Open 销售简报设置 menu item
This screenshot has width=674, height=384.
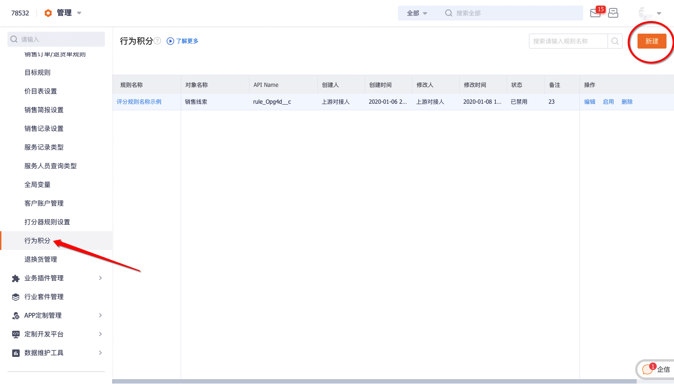(x=44, y=110)
